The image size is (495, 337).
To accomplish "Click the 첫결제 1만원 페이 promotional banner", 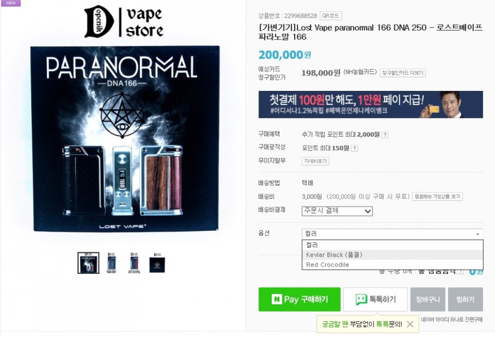I will click(371, 104).
